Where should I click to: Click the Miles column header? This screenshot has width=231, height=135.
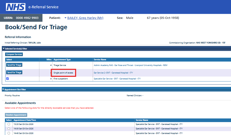coord(49,59)
